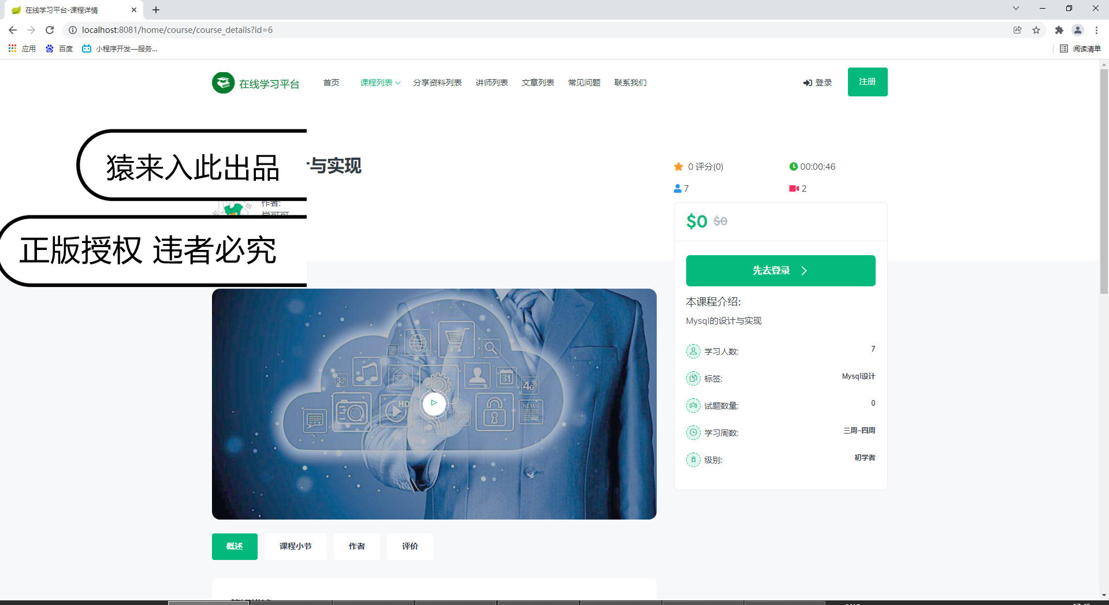This screenshot has width=1109, height=605.
Task: Click the red video camera icon
Action: point(794,188)
